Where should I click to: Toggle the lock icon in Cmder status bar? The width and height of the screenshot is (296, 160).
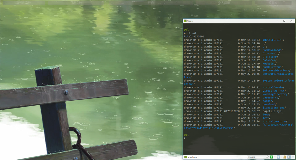(x=285, y=157)
